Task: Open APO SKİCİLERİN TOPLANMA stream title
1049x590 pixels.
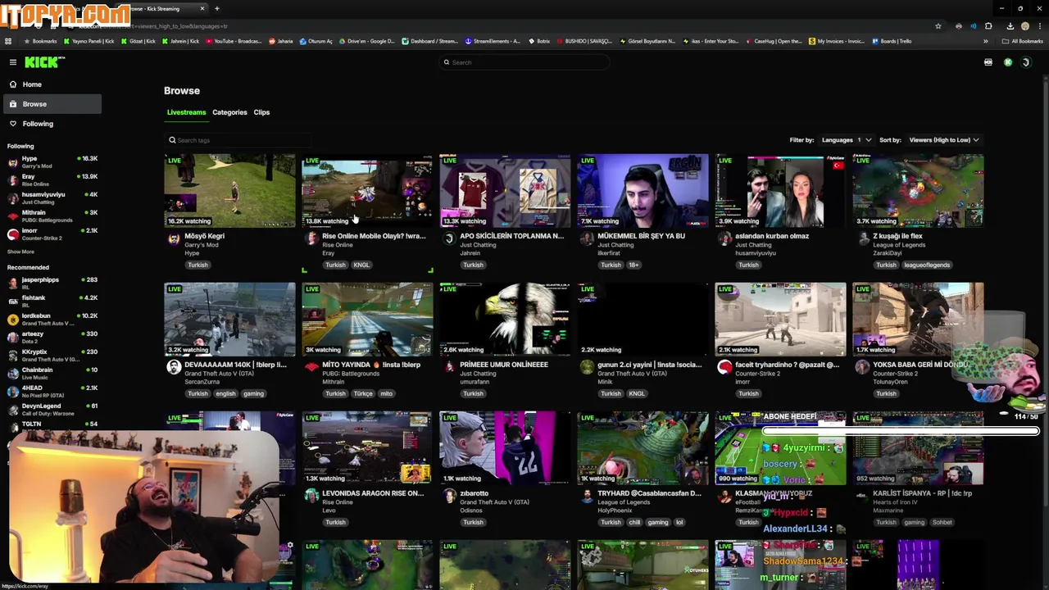Action: click(511, 236)
